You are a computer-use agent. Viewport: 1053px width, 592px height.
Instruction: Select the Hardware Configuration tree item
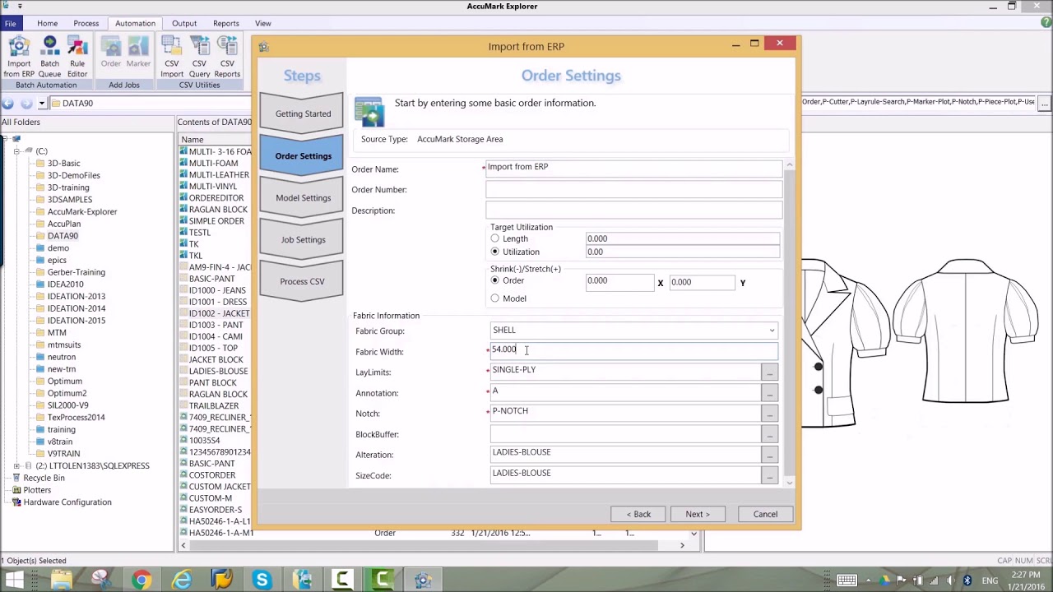pos(67,502)
